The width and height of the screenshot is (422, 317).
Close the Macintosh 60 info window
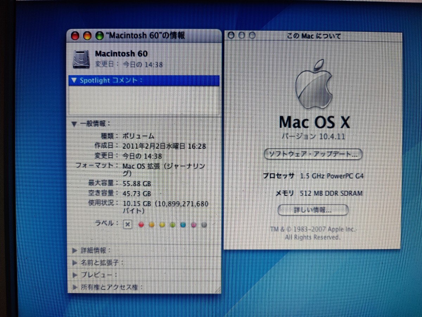75,35
